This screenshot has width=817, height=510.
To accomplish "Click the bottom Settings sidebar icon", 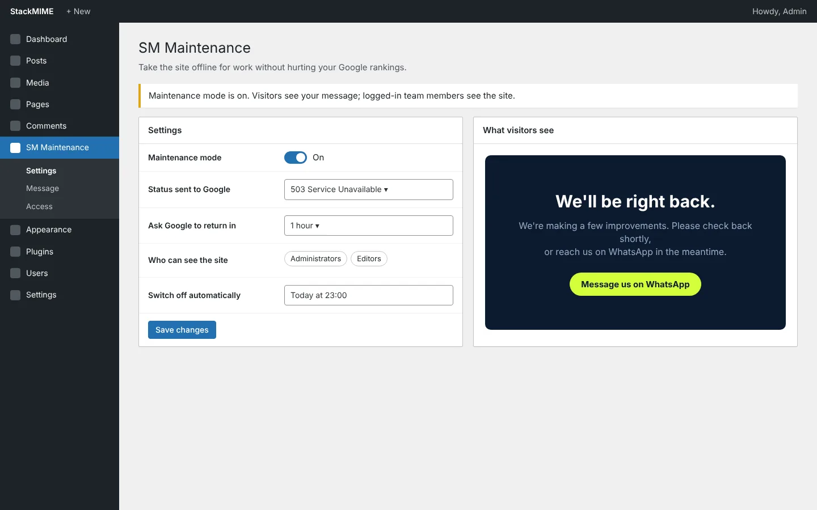I will (15, 295).
